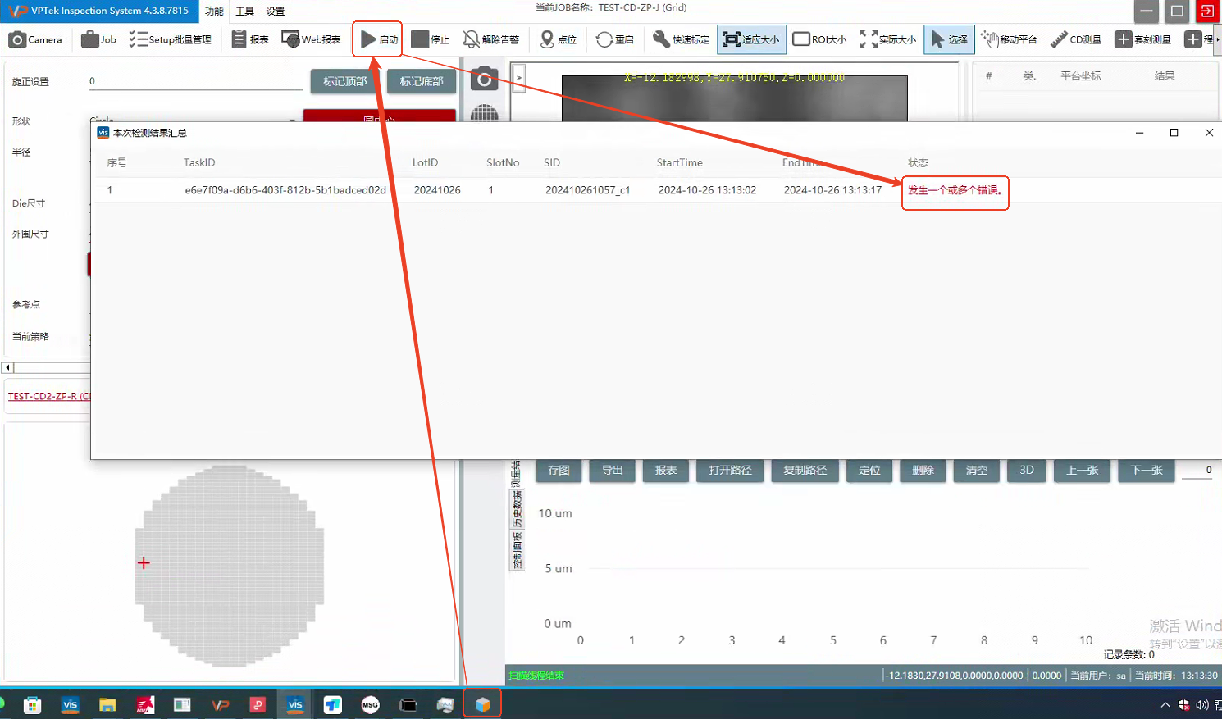Click the 标记顶部 button

click(x=344, y=81)
